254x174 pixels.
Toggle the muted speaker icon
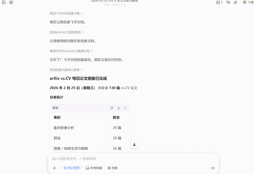pyautogui.click(x=228, y=3)
